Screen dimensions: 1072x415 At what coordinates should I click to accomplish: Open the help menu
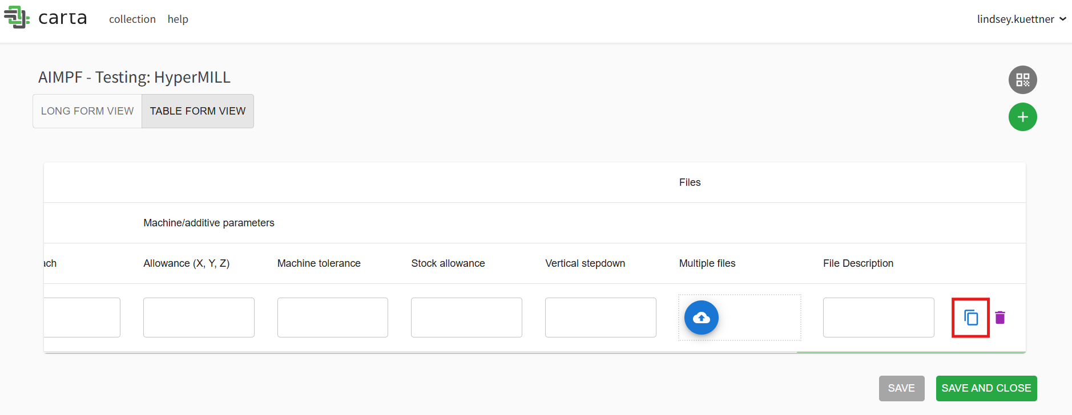(178, 19)
